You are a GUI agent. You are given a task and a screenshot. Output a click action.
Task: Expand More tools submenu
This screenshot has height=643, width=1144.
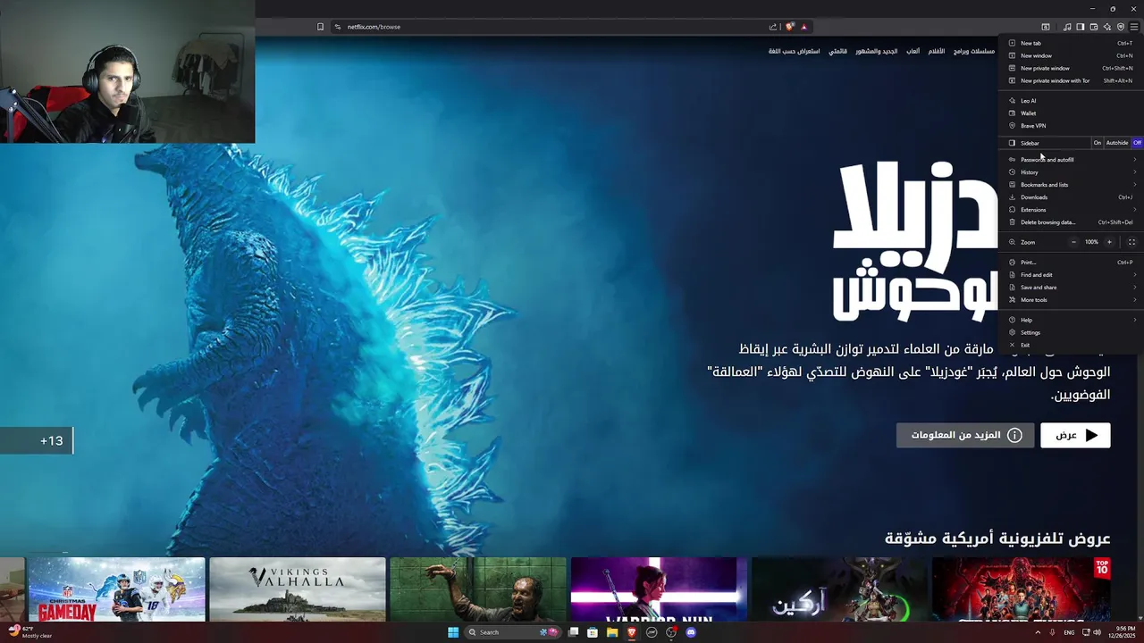click(1071, 300)
